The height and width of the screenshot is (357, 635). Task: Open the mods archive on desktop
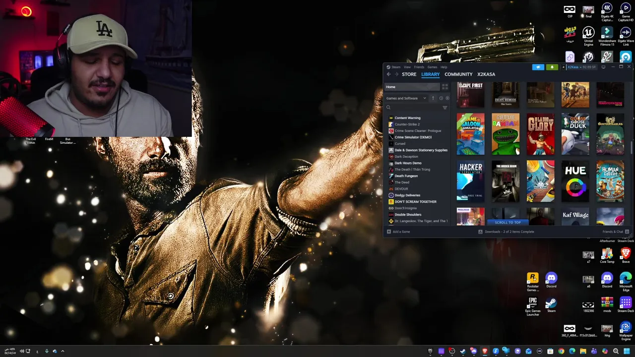pyautogui.click(x=607, y=305)
